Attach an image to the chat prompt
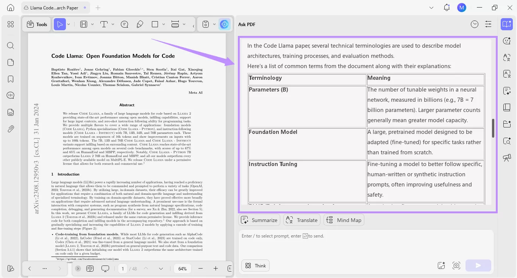The height and width of the screenshot is (278, 517). pos(441,266)
